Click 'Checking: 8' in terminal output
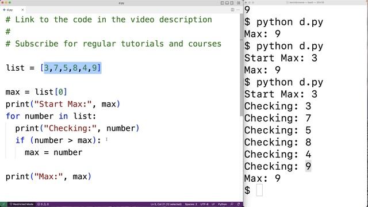Screen dimensions: 368x207 click(278, 142)
